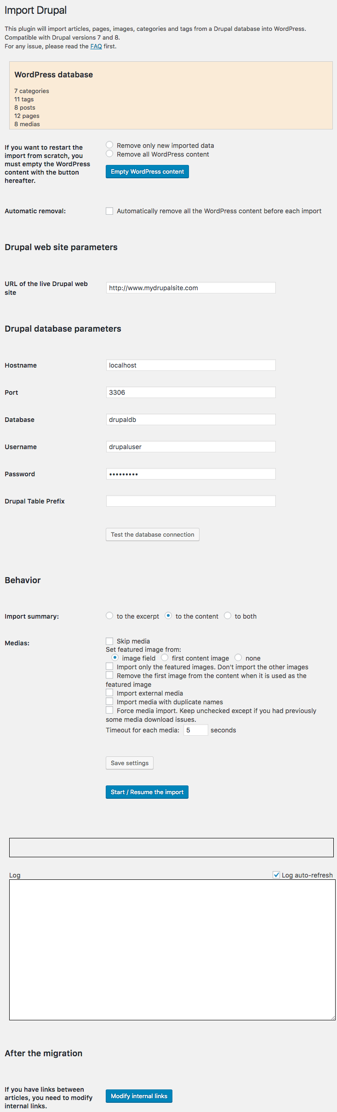Choose 'Remove all WordPress content' radio

[x=109, y=154]
